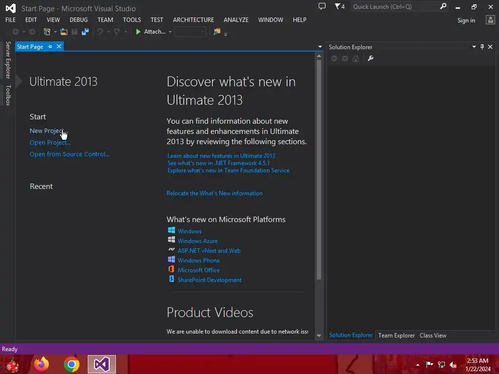Open the document tab list dropdown
This screenshot has width=499, height=374.
[320, 47]
